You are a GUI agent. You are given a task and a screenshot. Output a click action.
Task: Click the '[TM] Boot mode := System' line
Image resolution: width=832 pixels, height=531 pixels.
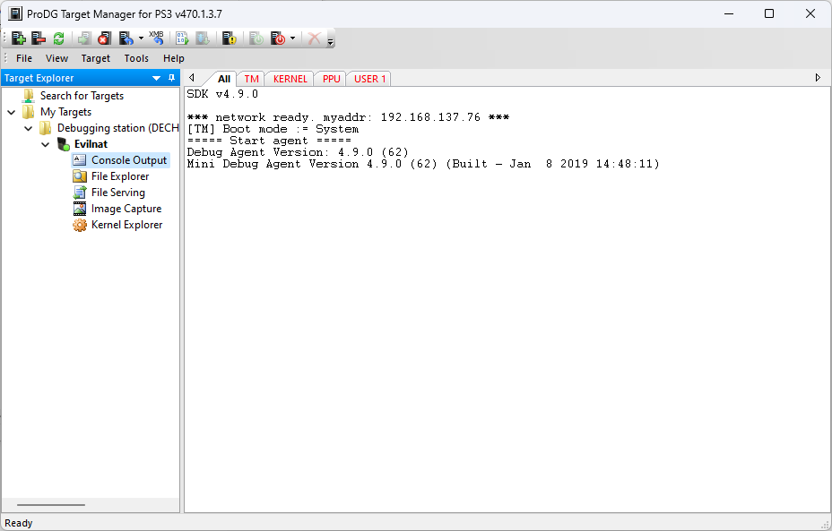coord(273,129)
